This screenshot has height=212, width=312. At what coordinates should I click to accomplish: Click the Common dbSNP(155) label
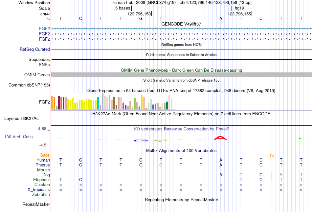[29, 85]
